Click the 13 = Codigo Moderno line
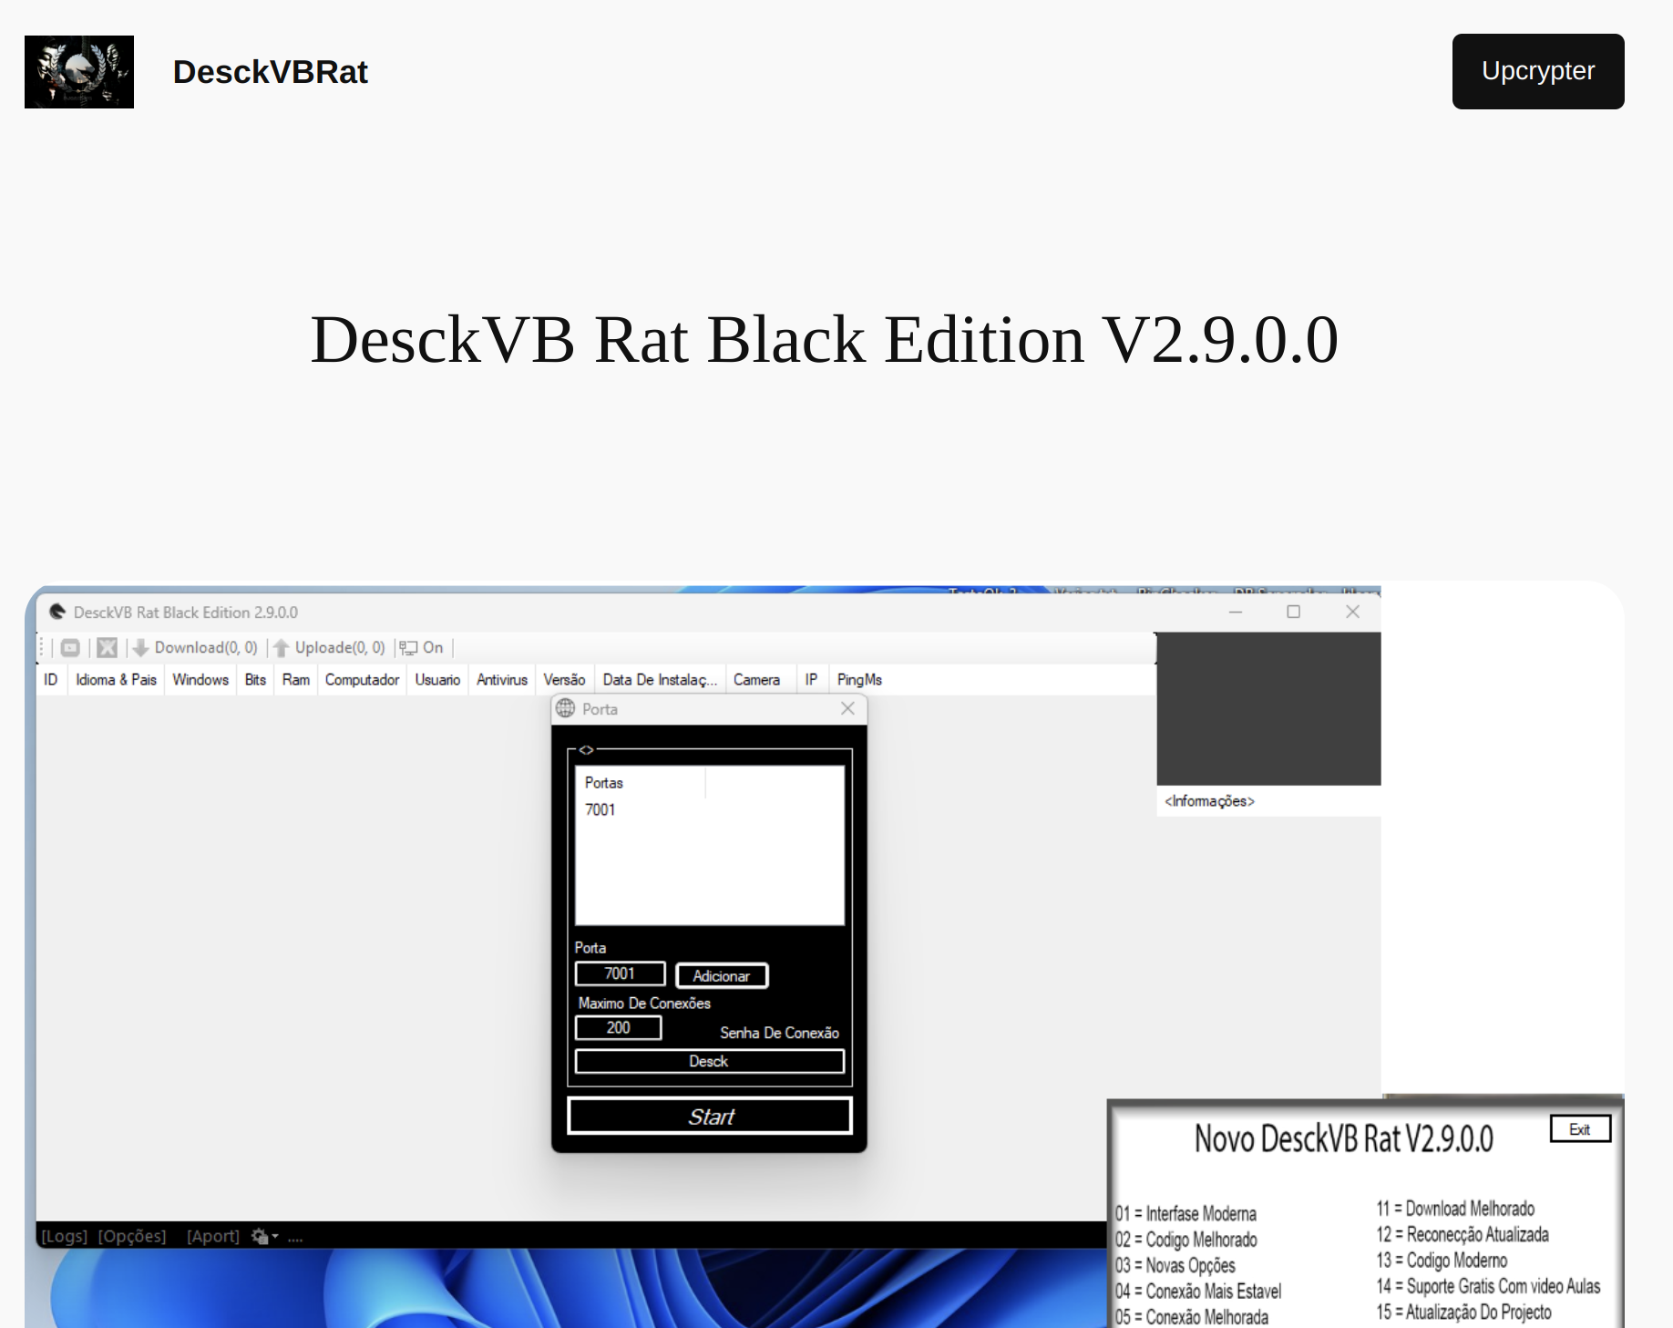 [1442, 1261]
